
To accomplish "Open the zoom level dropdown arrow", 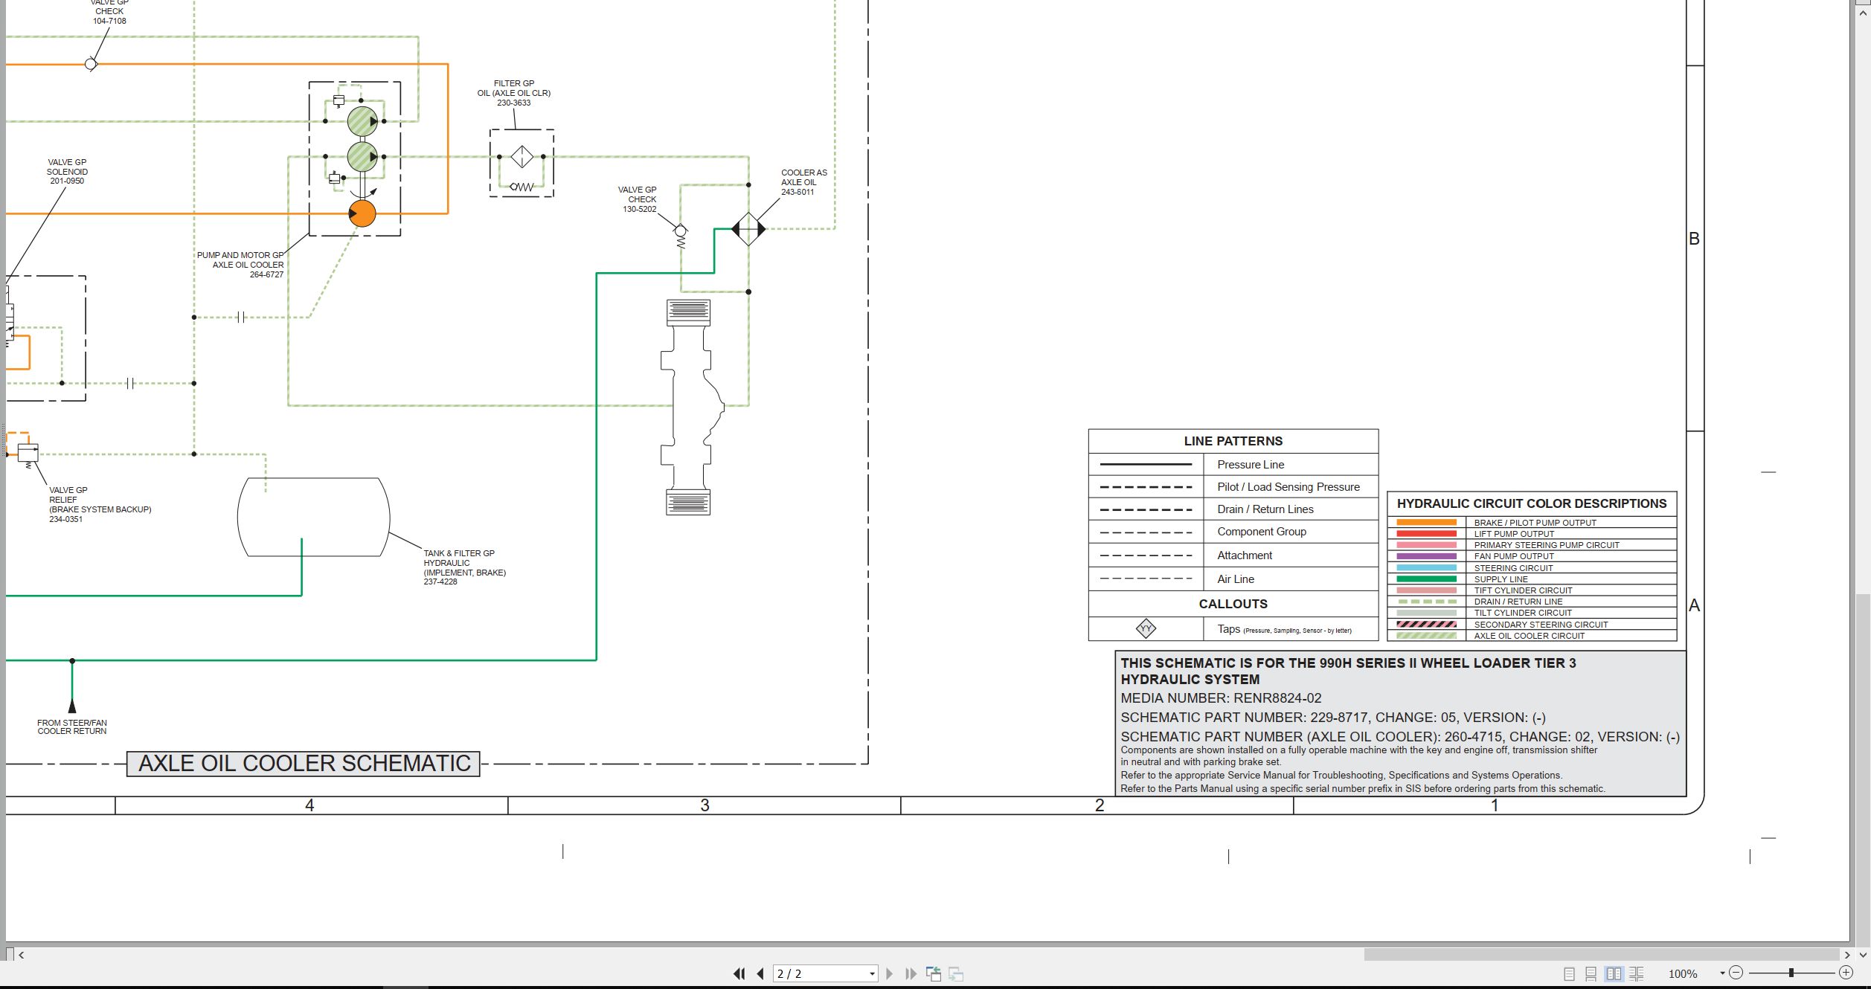I will click(1722, 973).
